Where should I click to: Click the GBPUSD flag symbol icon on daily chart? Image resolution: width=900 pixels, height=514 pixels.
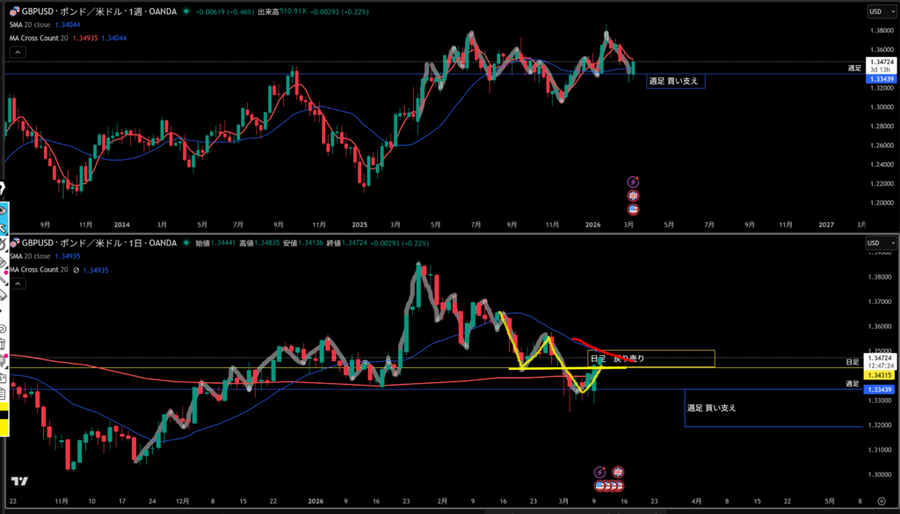point(13,243)
